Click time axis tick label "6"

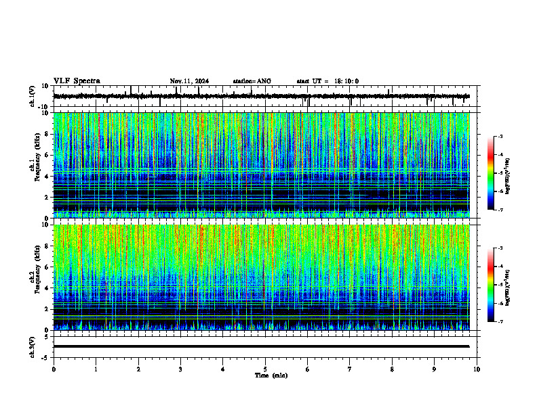(x=308, y=369)
